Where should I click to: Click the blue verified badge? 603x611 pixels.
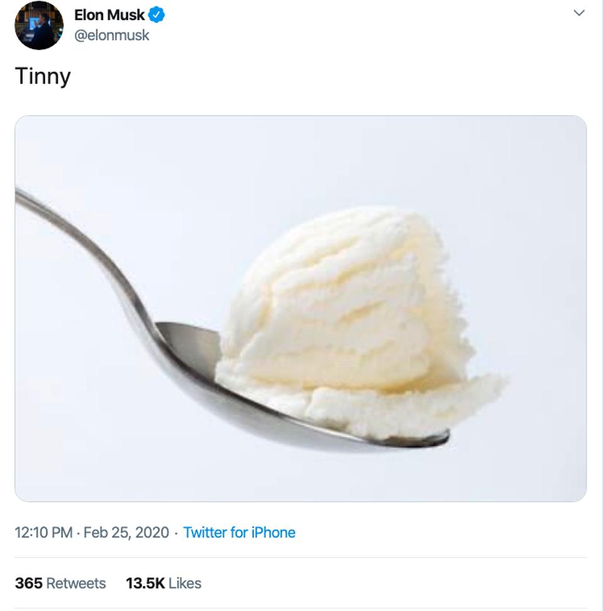click(157, 15)
